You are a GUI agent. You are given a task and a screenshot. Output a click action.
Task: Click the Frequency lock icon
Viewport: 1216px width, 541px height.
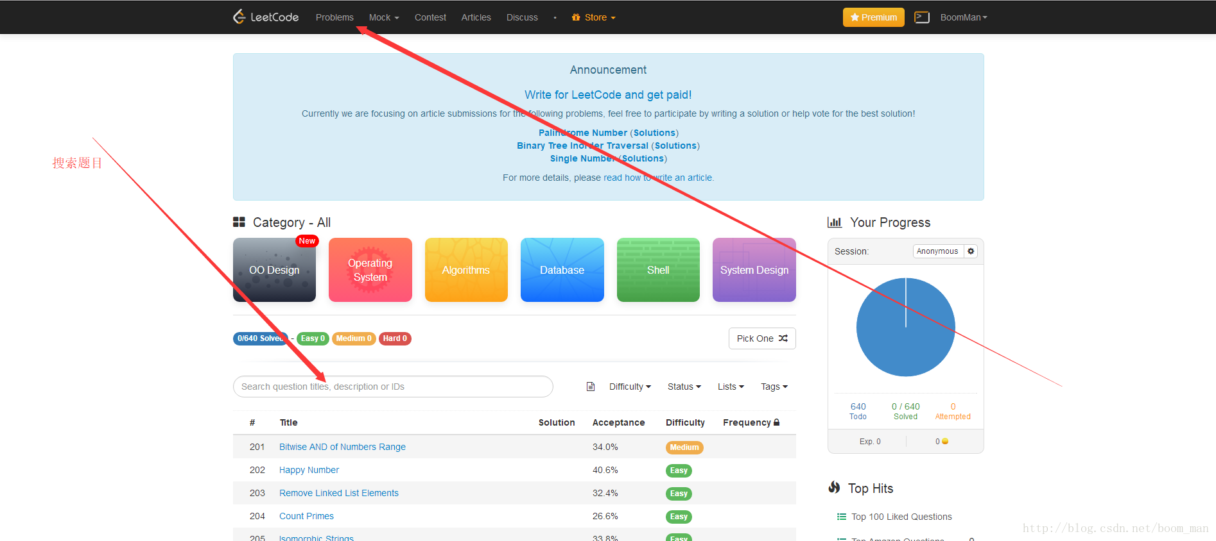(x=777, y=422)
